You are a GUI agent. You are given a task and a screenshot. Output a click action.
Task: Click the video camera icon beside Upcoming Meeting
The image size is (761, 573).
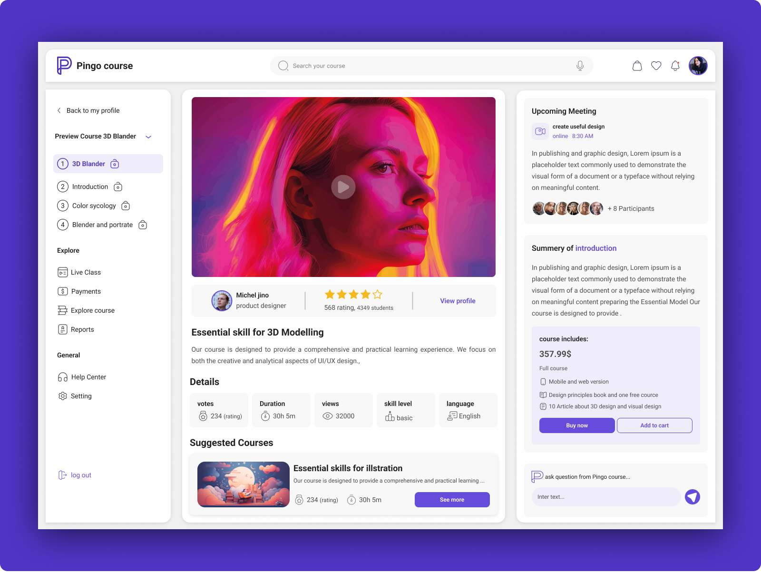click(x=540, y=131)
